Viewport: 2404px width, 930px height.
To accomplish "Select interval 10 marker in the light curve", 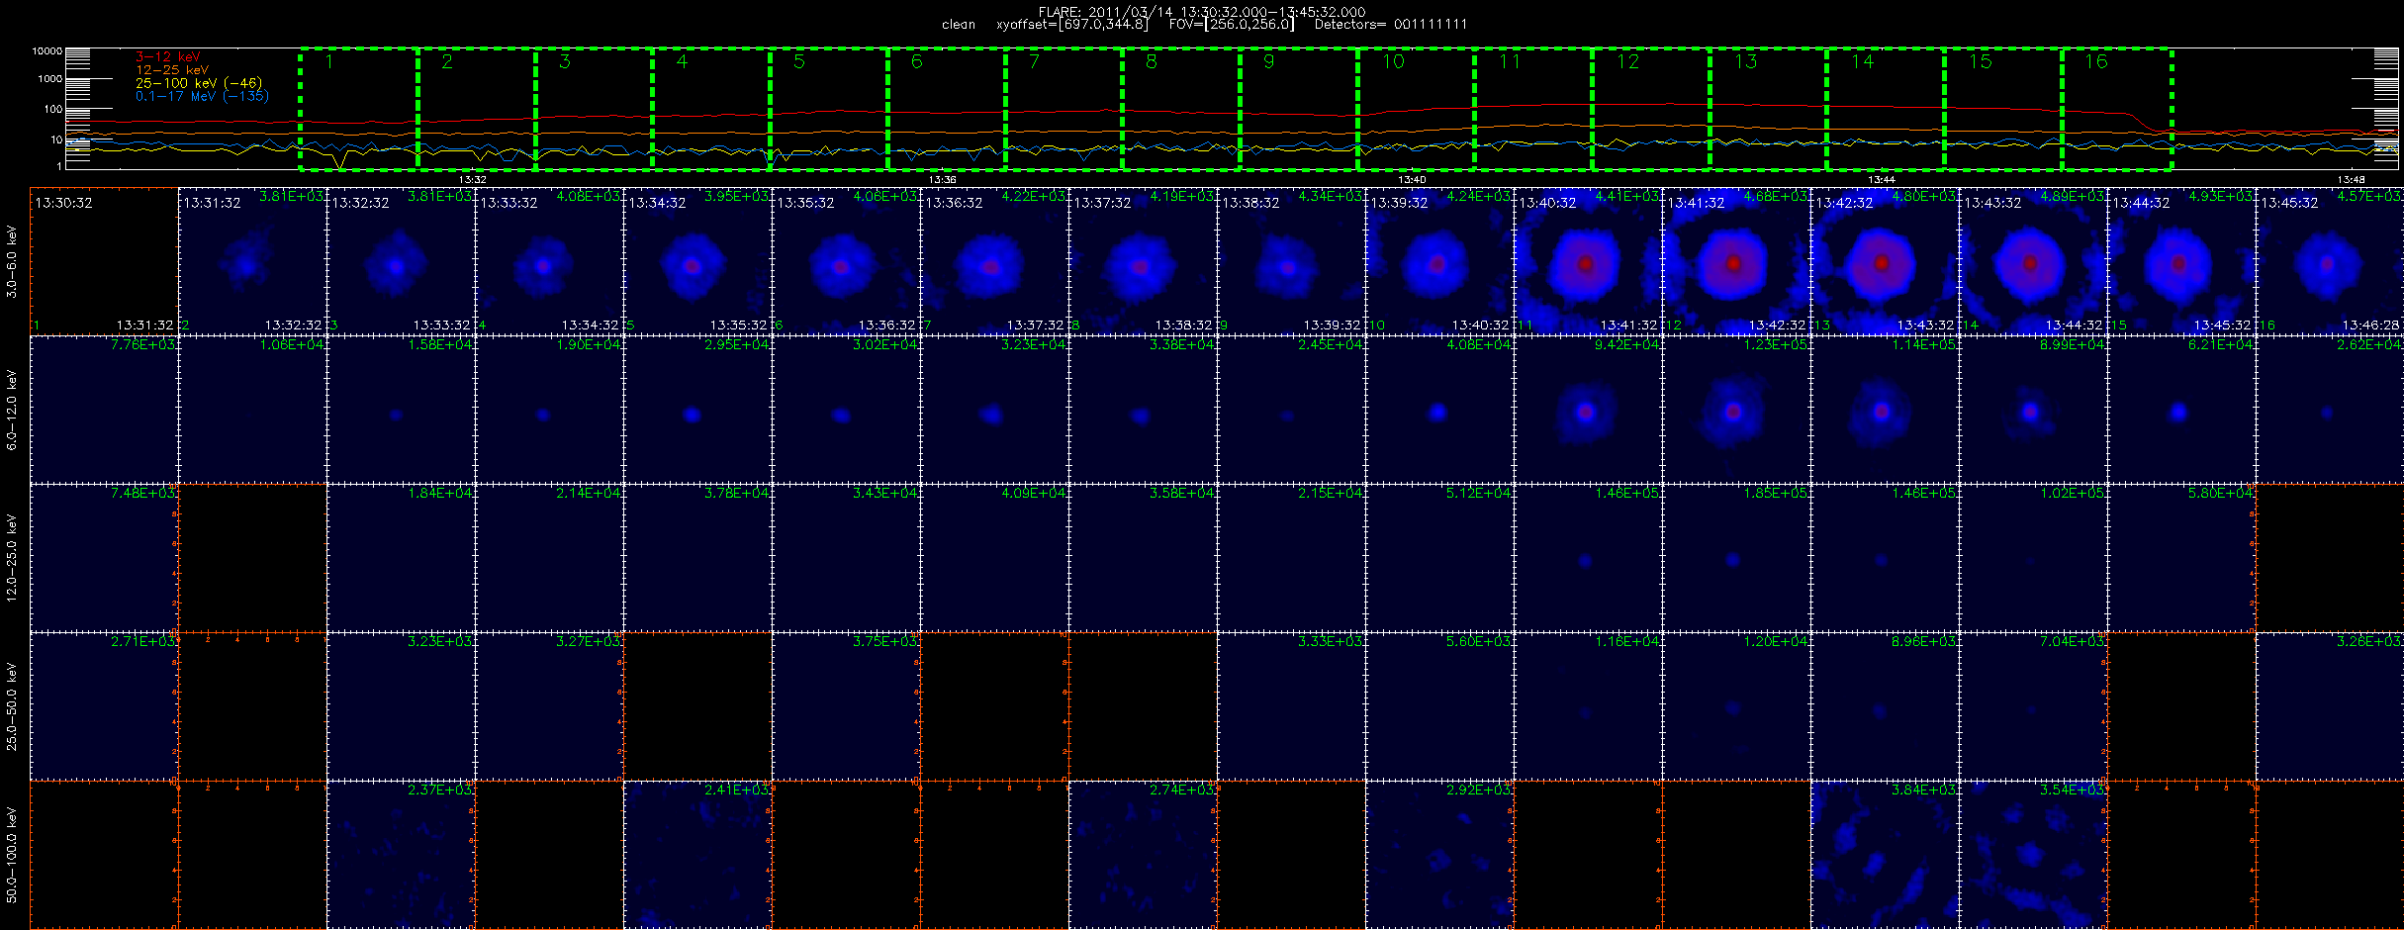I will click(1393, 61).
